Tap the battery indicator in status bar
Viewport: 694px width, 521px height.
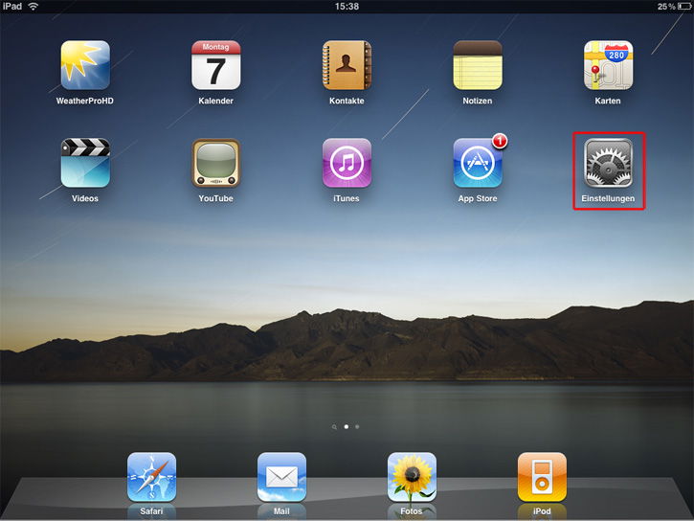click(x=684, y=6)
